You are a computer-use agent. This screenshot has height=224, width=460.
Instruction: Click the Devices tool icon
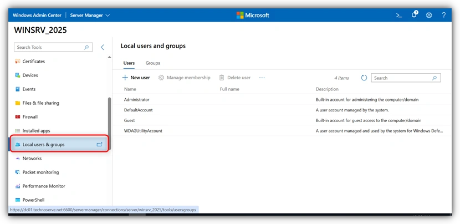17,75
